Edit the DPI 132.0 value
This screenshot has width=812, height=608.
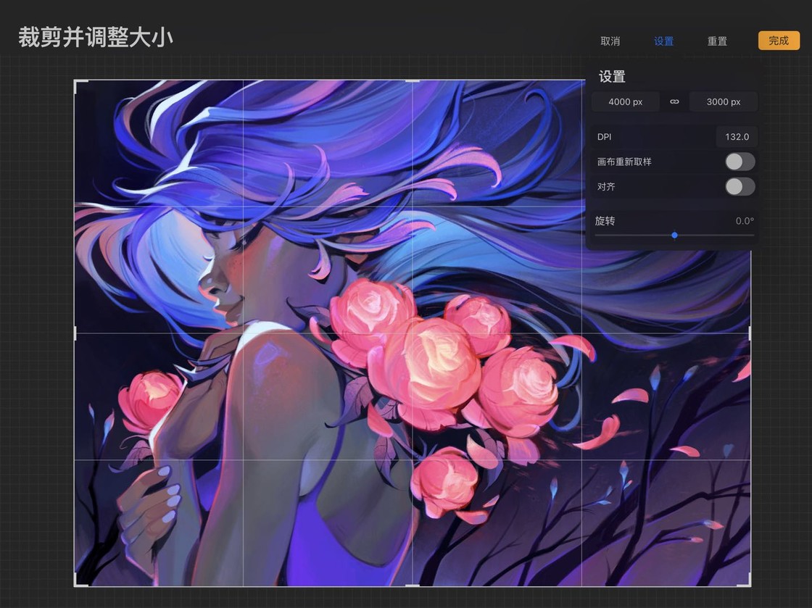[x=737, y=137]
